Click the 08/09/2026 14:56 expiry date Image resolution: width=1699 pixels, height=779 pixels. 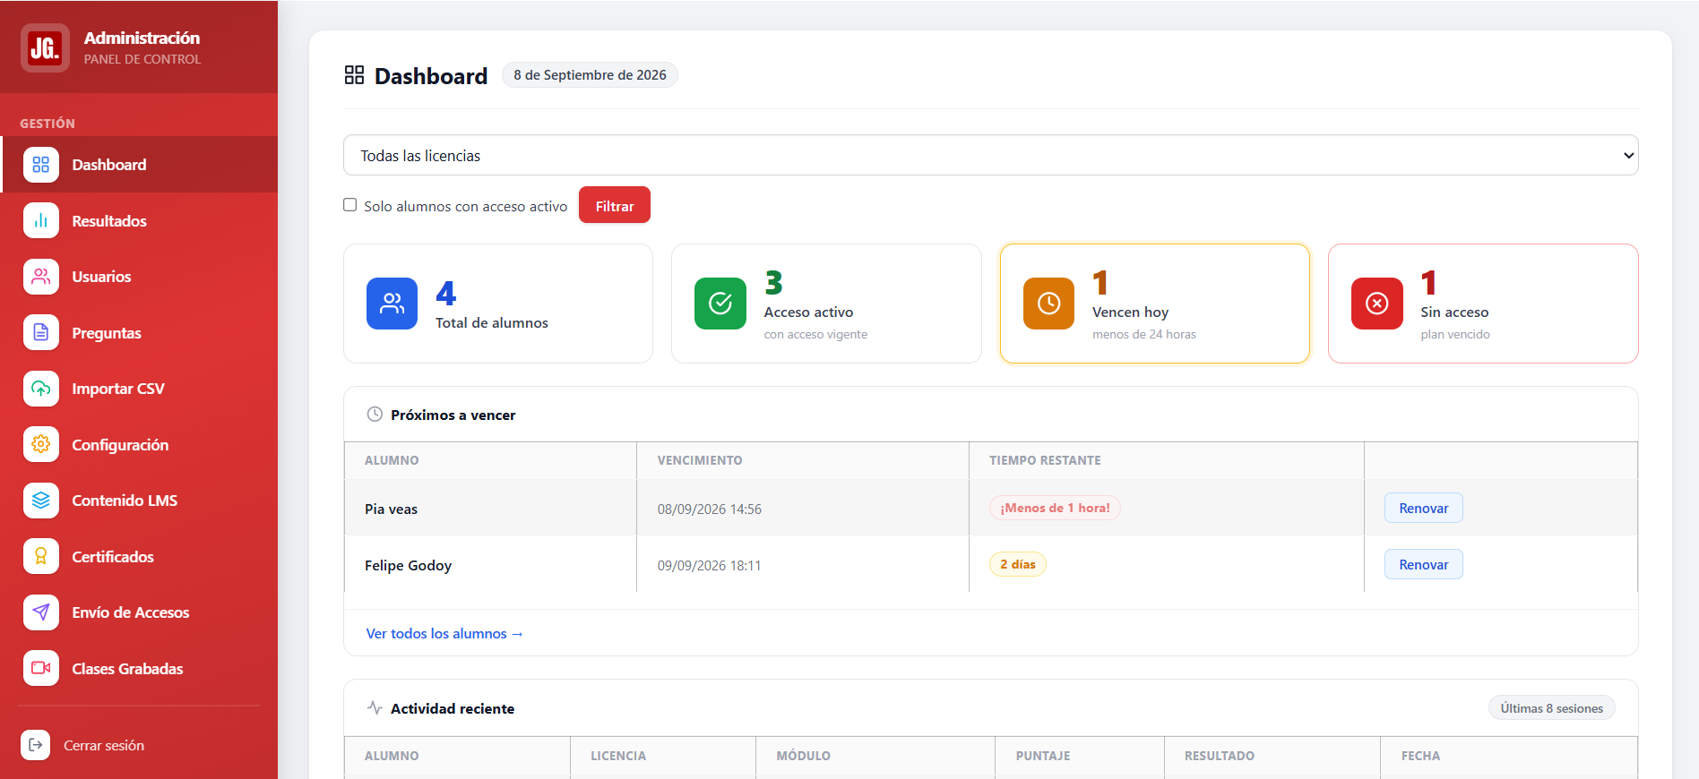(x=709, y=509)
